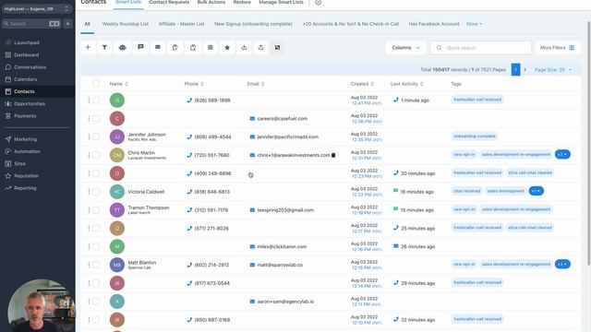Check the Jennifer Johnson row checkbox
Image resolution: width=591 pixels, height=332 pixels.
tap(96, 136)
